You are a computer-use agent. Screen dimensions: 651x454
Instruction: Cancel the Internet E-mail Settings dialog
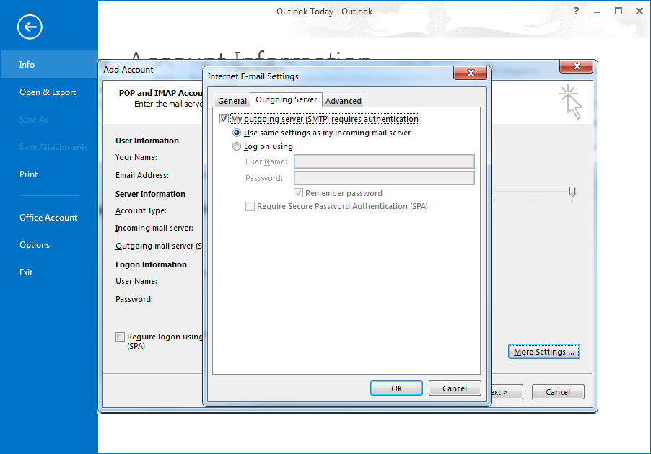(x=454, y=388)
